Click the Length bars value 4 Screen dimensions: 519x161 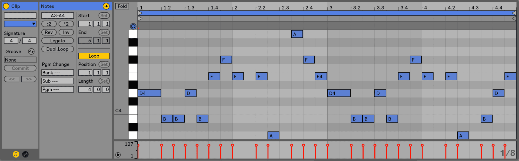point(85,89)
